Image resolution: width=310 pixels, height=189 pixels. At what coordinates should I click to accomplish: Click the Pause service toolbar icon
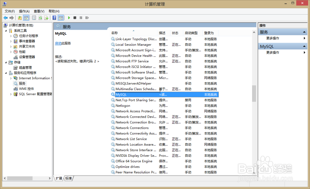point(81,18)
